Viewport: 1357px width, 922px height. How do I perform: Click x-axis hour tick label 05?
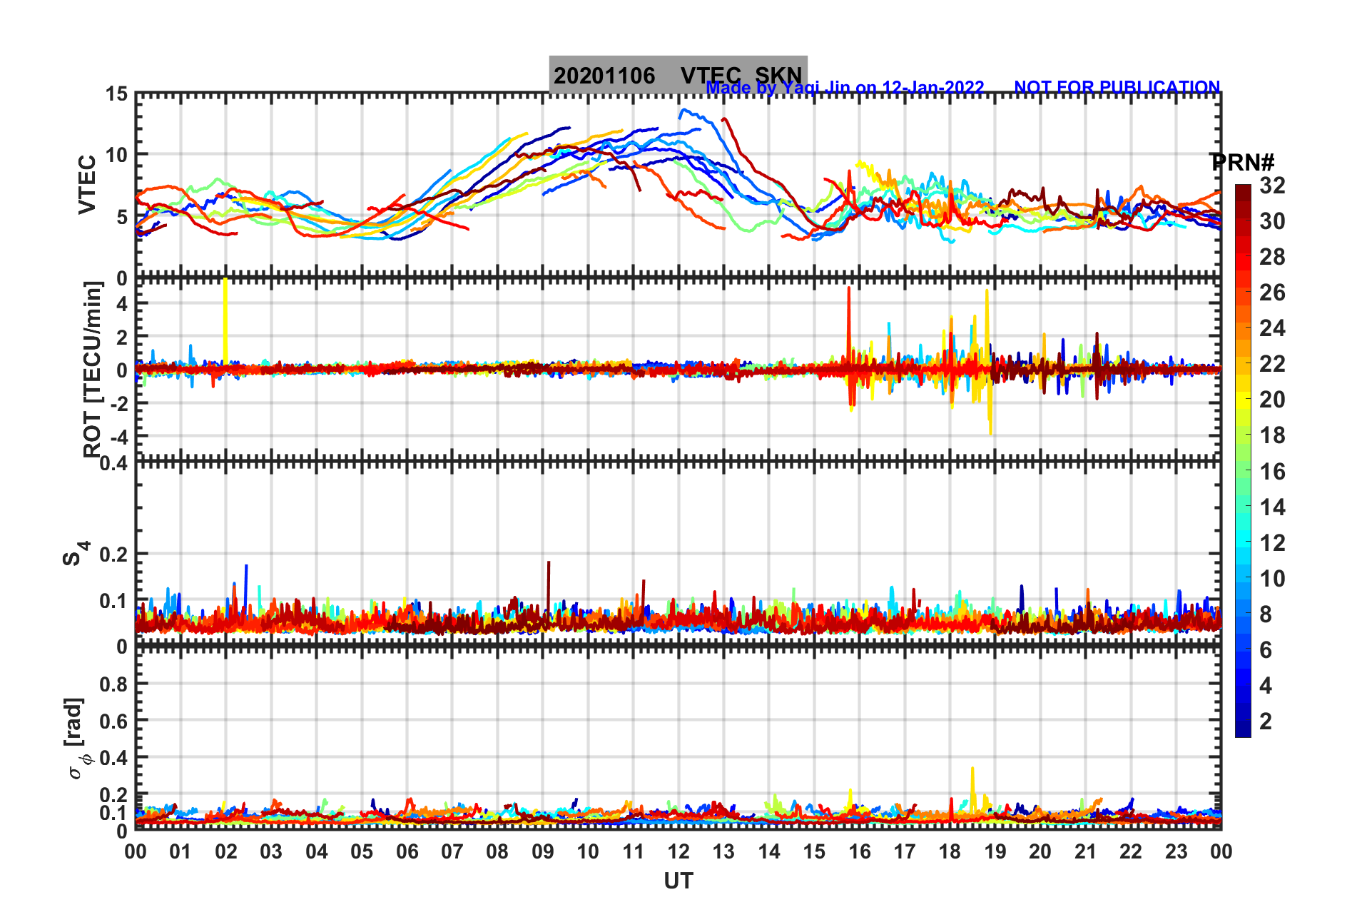362,851
